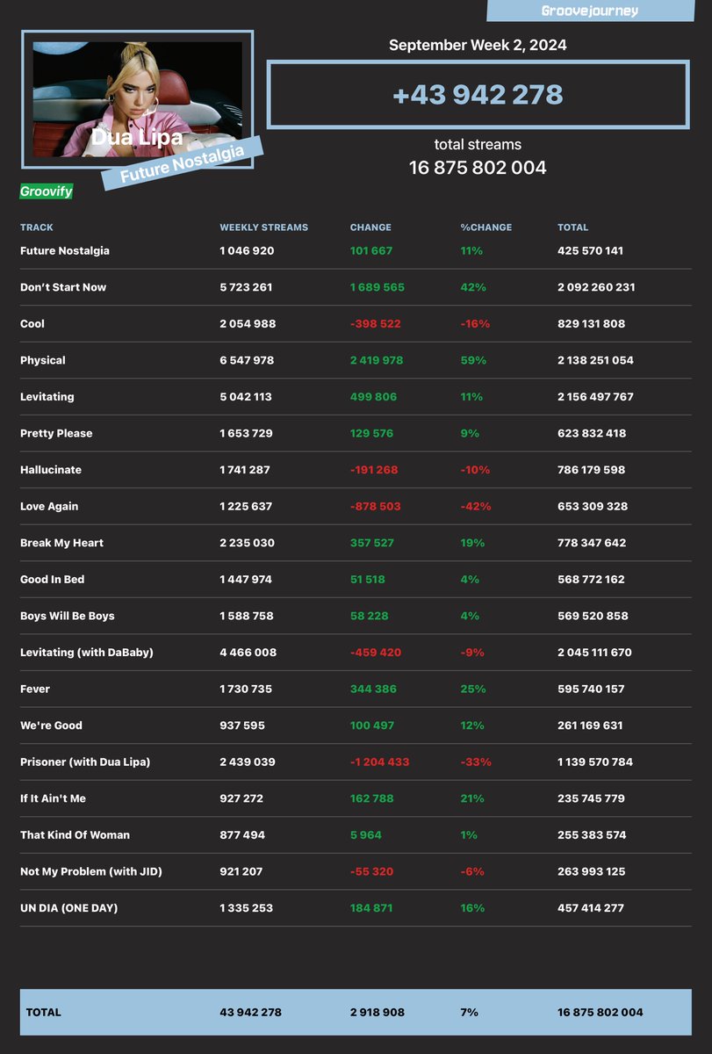712x1054 pixels.
Task: Click weekly streams 5 723 261 for Don't Start Now
Action: click(246, 287)
